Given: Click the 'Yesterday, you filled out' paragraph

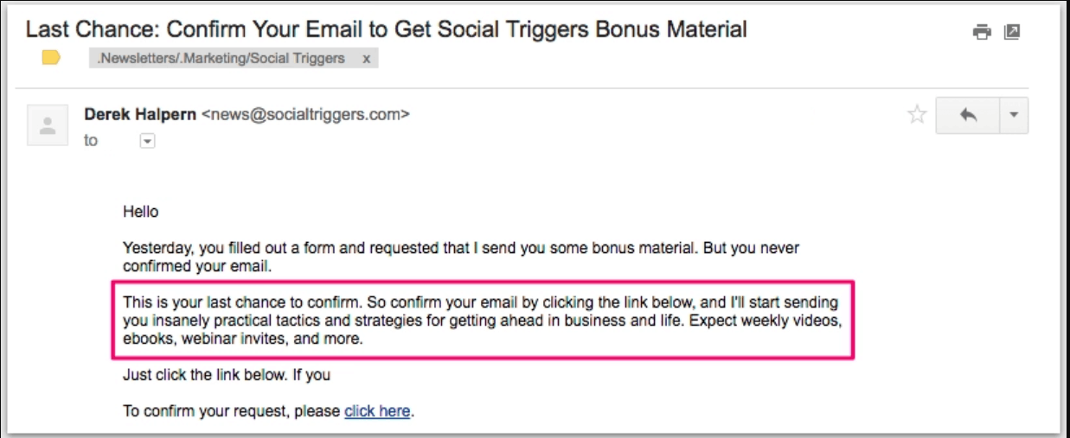Looking at the screenshot, I should 461,257.
